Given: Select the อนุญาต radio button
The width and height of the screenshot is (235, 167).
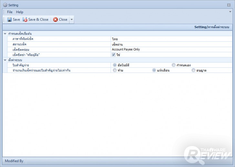Looking at the screenshot, I should 193,70.
